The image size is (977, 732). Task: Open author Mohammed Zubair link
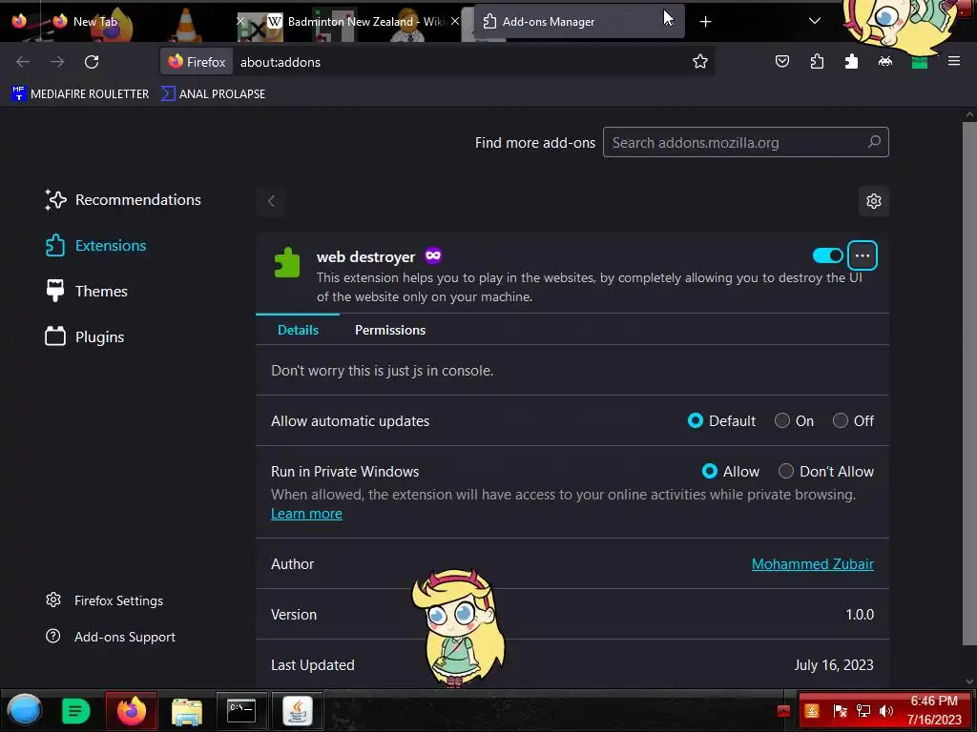[813, 564]
